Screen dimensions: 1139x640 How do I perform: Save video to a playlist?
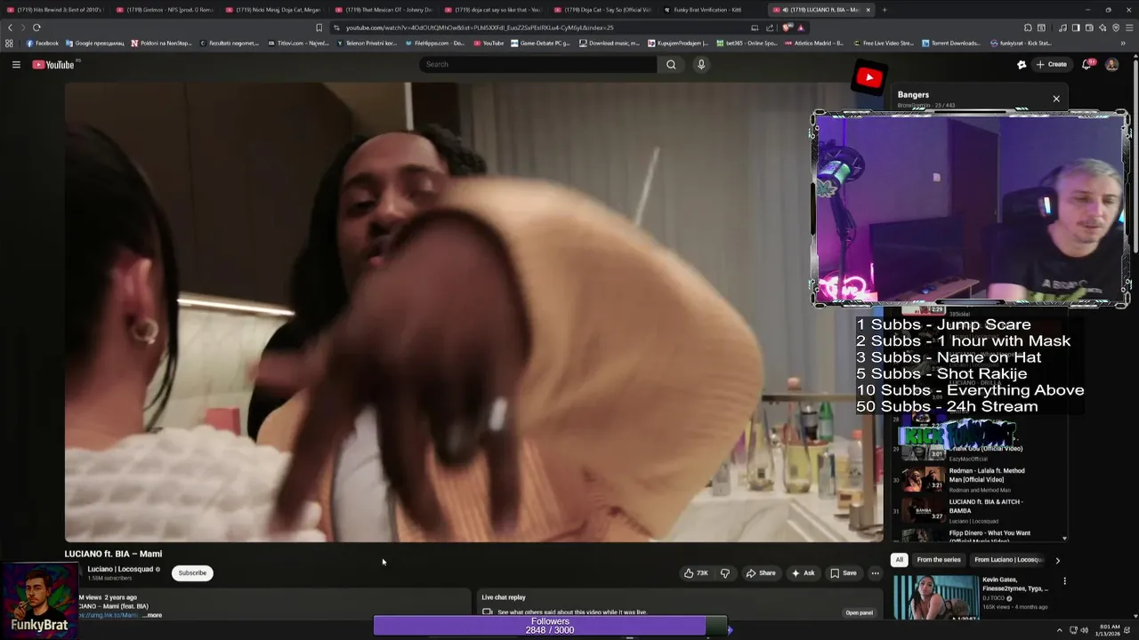(x=844, y=573)
